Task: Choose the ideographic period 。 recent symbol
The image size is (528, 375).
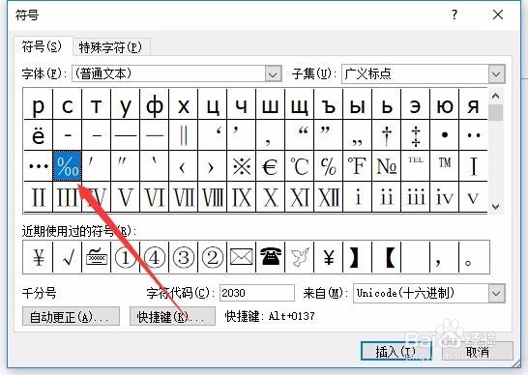Action: point(474,257)
